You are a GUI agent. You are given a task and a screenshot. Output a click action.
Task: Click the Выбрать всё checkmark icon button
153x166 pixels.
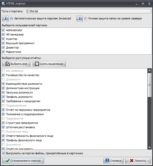click(x=16, y=64)
